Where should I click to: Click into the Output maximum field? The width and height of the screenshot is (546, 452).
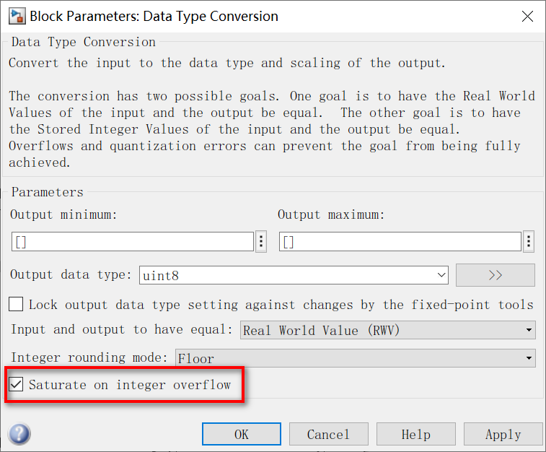point(400,241)
